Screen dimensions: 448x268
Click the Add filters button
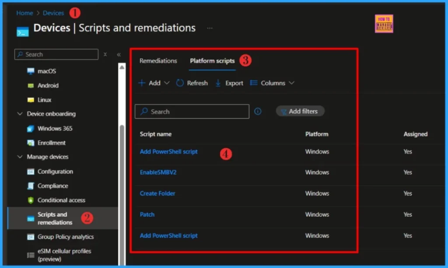pos(300,111)
